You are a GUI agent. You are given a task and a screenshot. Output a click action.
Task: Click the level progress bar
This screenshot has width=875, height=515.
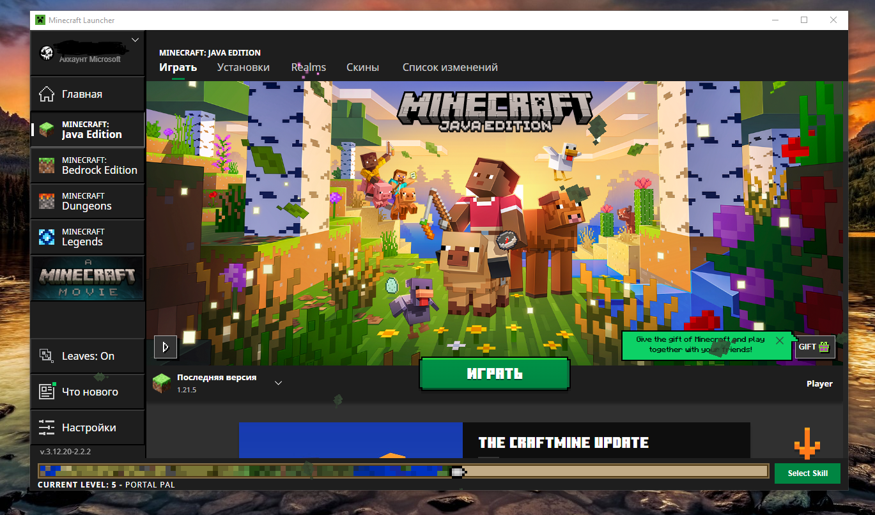pos(403,472)
